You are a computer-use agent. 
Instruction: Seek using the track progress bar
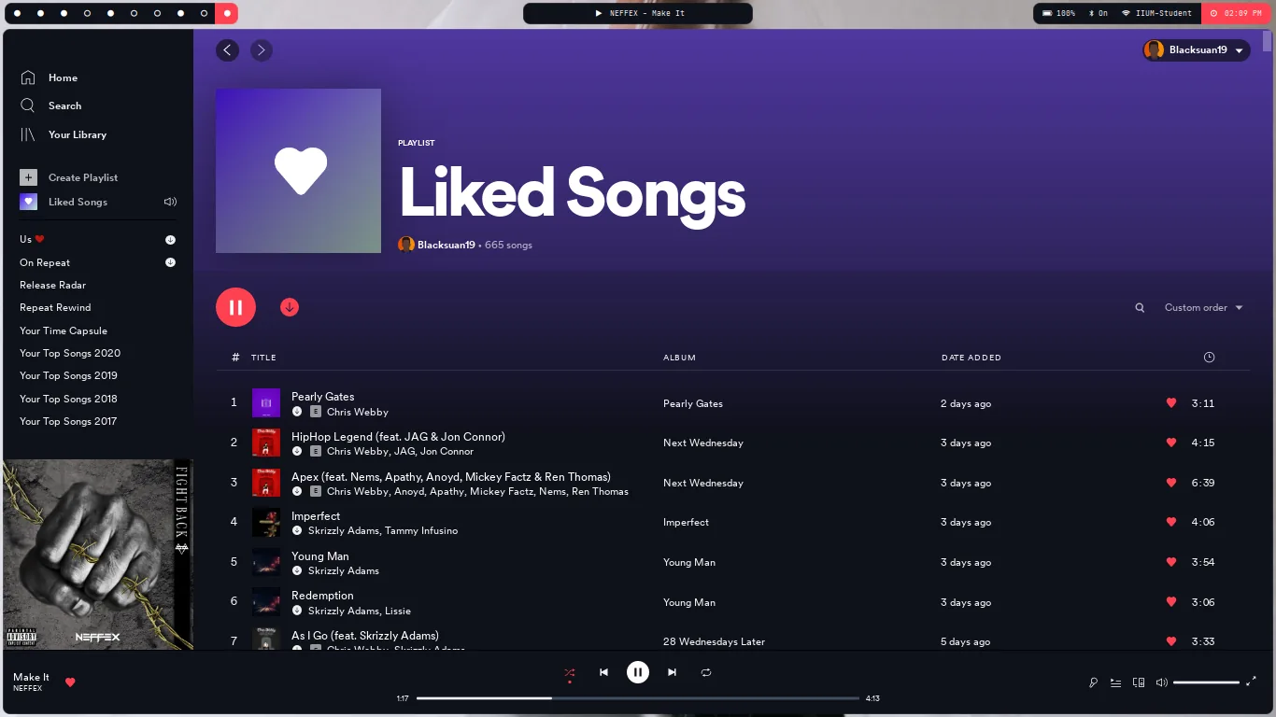[x=638, y=698]
